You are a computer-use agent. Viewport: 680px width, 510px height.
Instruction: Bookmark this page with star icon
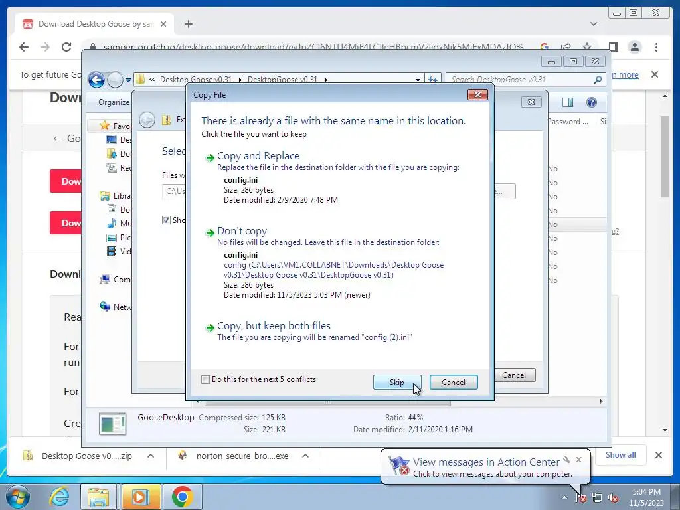click(587, 47)
